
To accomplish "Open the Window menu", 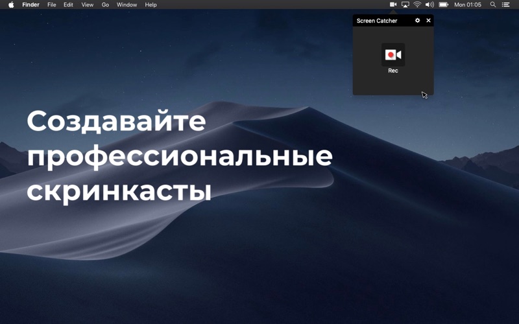I will pos(127,5).
